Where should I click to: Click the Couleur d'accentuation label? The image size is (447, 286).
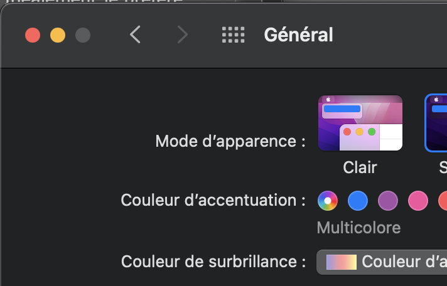coord(213,200)
